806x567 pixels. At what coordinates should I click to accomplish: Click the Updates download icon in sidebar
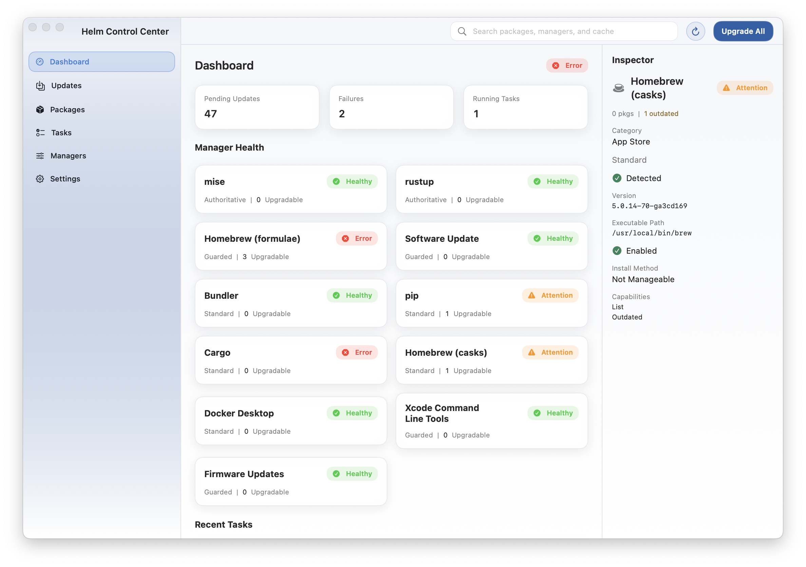pos(40,85)
